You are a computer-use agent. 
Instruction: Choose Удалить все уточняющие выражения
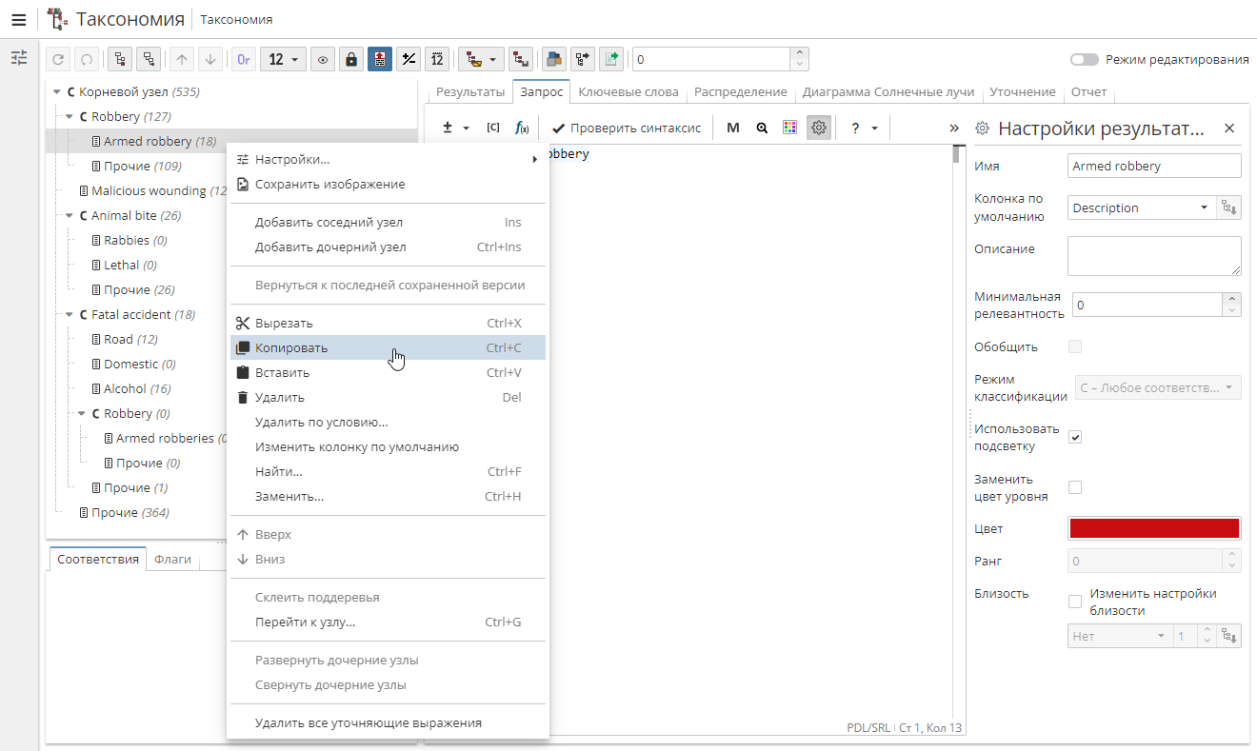(388, 722)
